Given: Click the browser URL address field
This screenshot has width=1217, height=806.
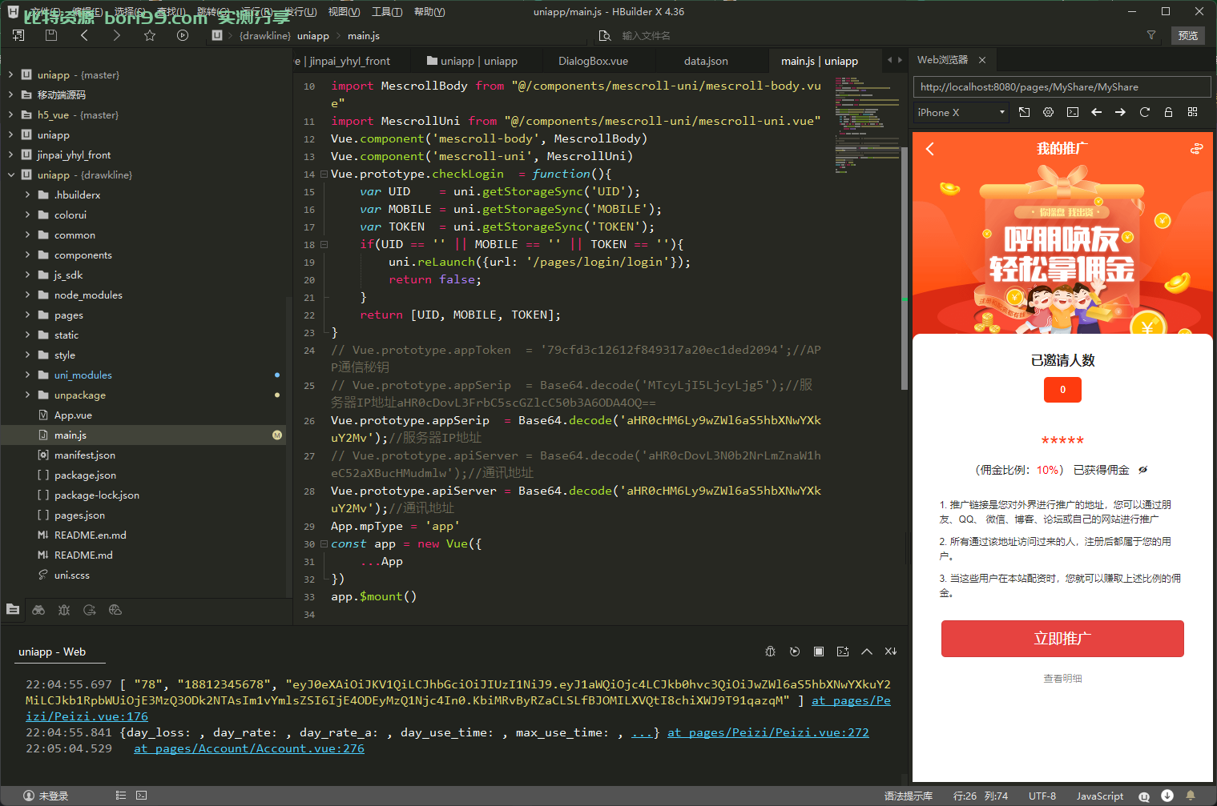Looking at the screenshot, I should click(x=1062, y=86).
